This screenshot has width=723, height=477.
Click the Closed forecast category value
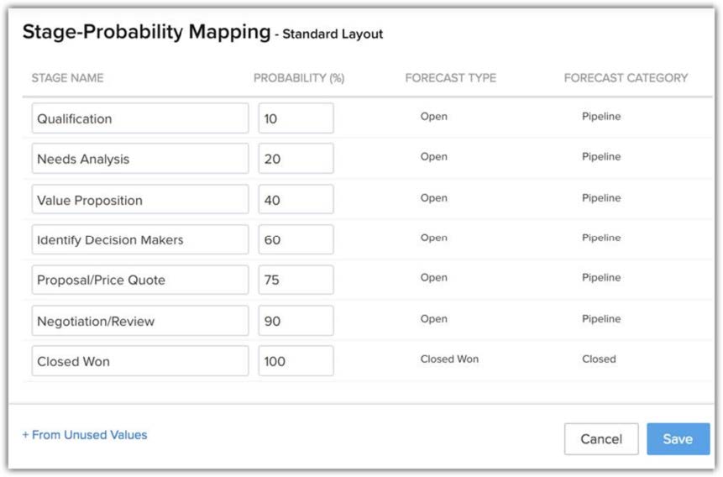[x=599, y=359]
